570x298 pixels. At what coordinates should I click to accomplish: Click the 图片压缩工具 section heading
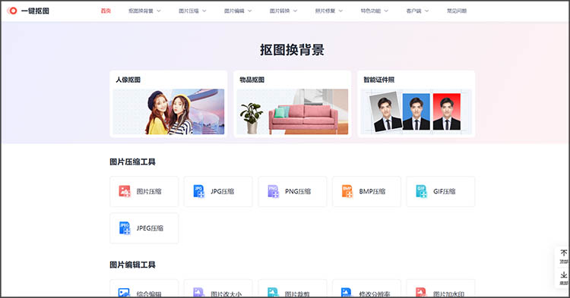pos(133,162)
